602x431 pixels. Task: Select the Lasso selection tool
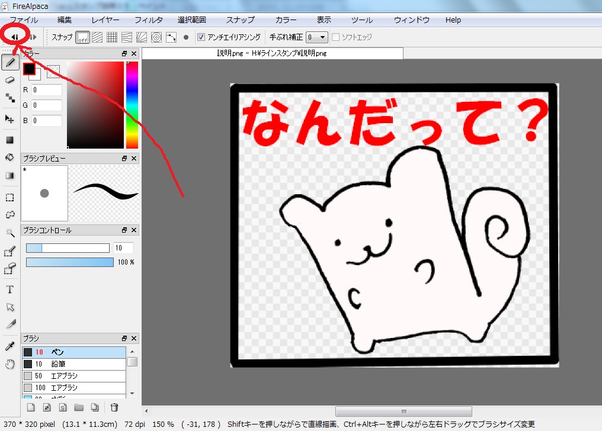(x=10, y=214)
